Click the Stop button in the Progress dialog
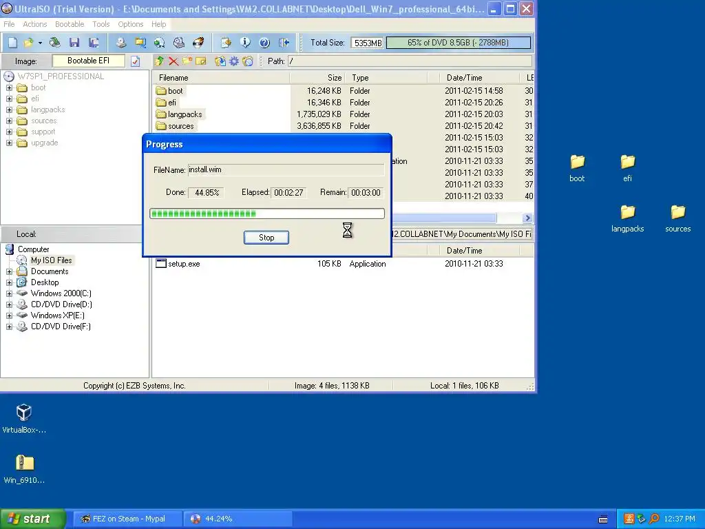Image resolution: width=705 pixels, height=529 pixels. click(266, 238)
